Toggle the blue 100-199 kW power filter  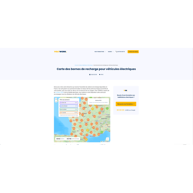(x=69, y=106)
